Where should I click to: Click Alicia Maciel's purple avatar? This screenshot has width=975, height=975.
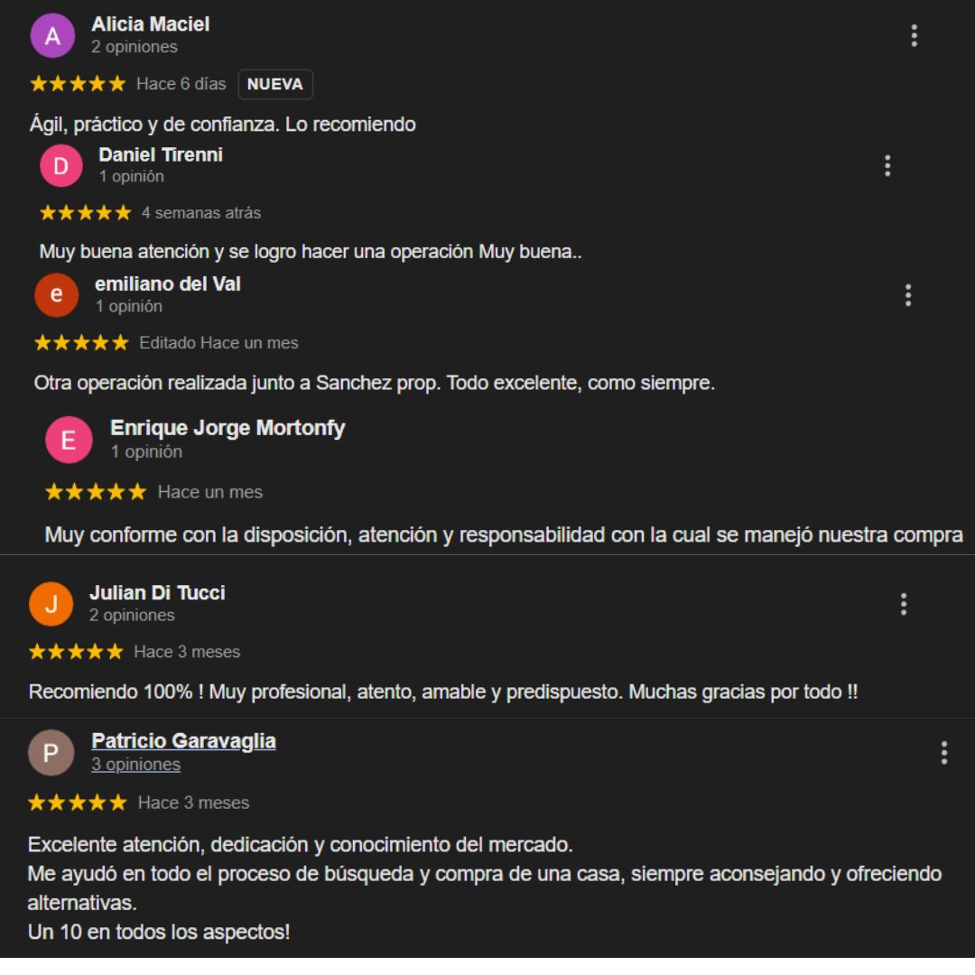(x=52, y=35)
